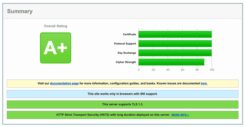Select the Cipher Strength score bar

tap(171, 62)
